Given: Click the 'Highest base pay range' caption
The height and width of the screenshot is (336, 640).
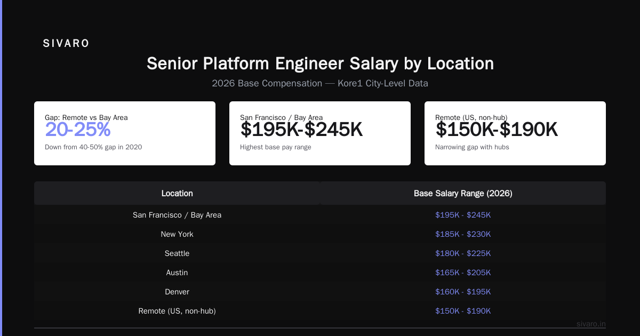Looking at the screenshot, I should [x=276, y=147].
